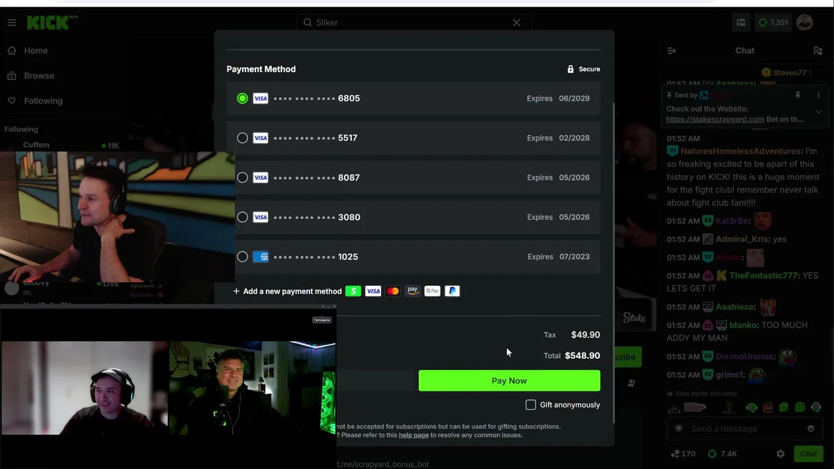
Task: Click the Visa logo on card 6805
Action: coord(261,98)
